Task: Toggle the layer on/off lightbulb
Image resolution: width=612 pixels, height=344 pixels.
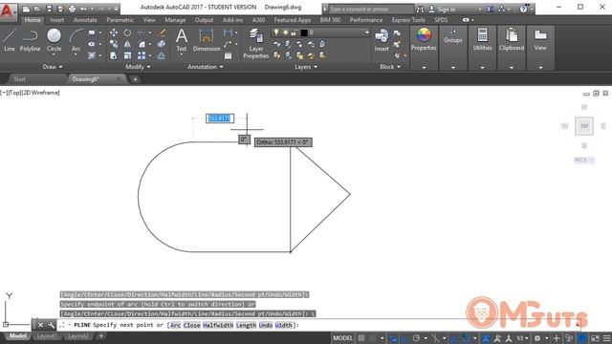Action: 276,32
